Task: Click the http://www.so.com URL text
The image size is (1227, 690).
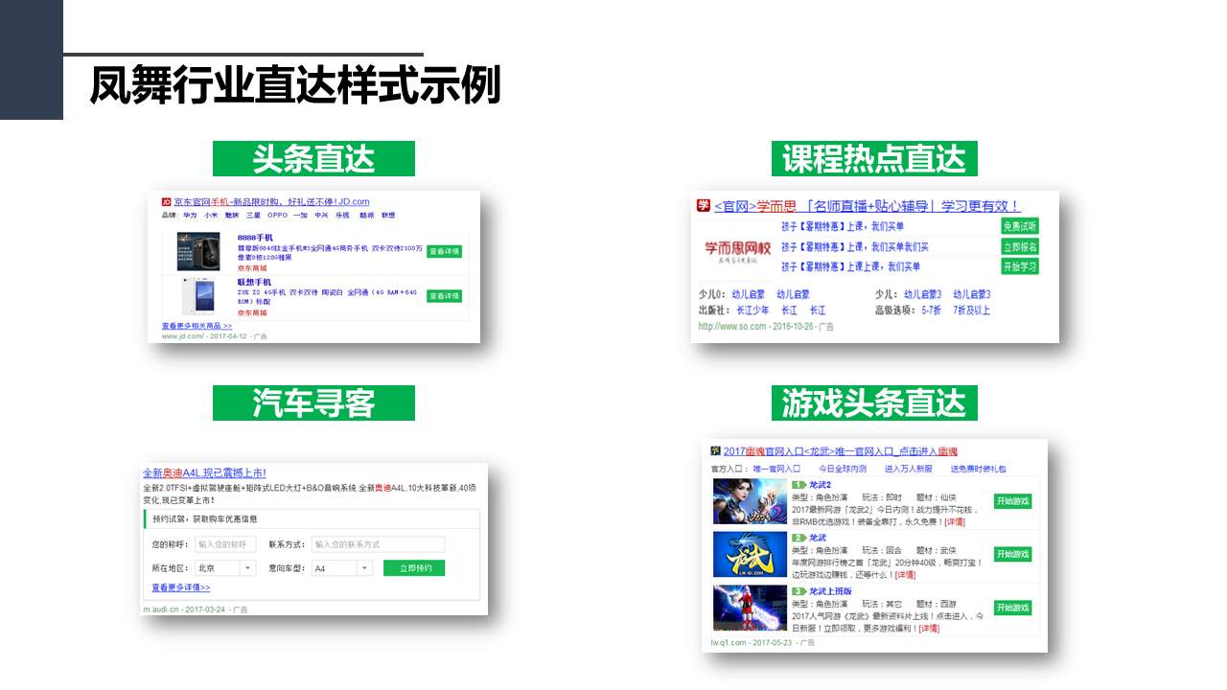Action: [732, 326]
